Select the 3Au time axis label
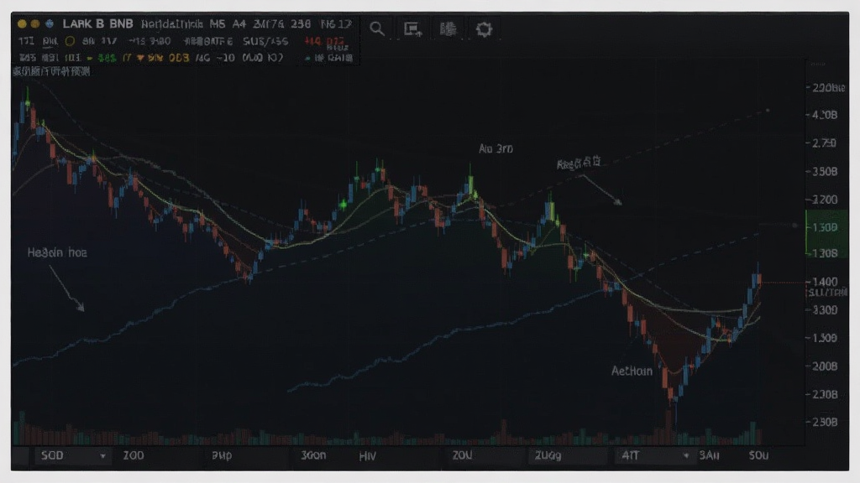 coord(709,455)
